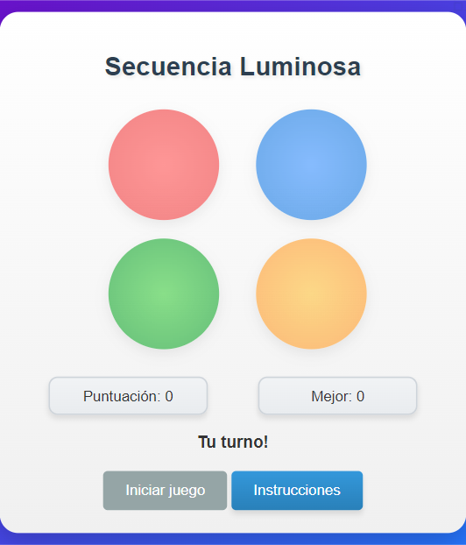Choose the top-right blue game light
This screenshot has height=545, width=466.
[311, 165]
